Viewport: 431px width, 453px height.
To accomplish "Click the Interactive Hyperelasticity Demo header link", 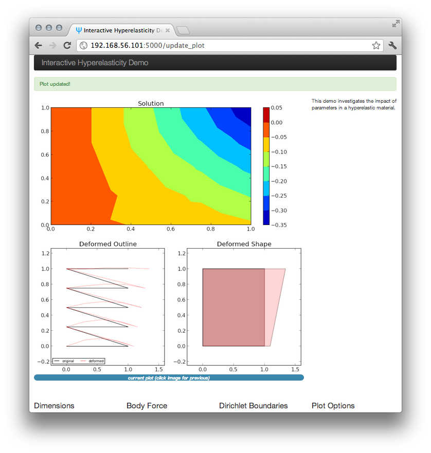I will (x=95, y=63).
